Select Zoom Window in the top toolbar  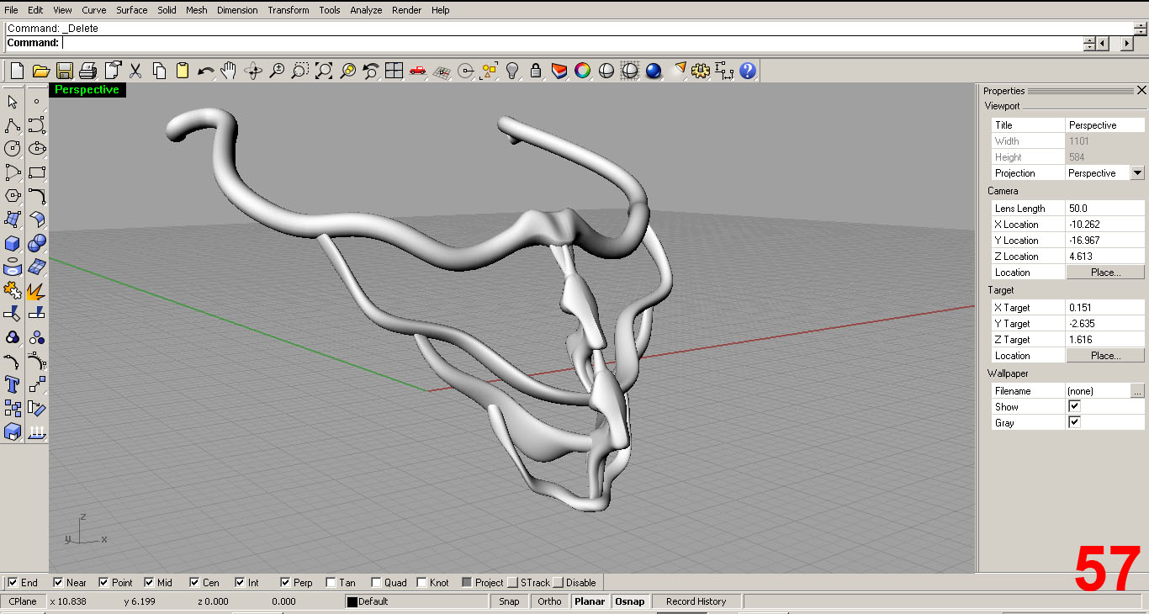[300, 71]
